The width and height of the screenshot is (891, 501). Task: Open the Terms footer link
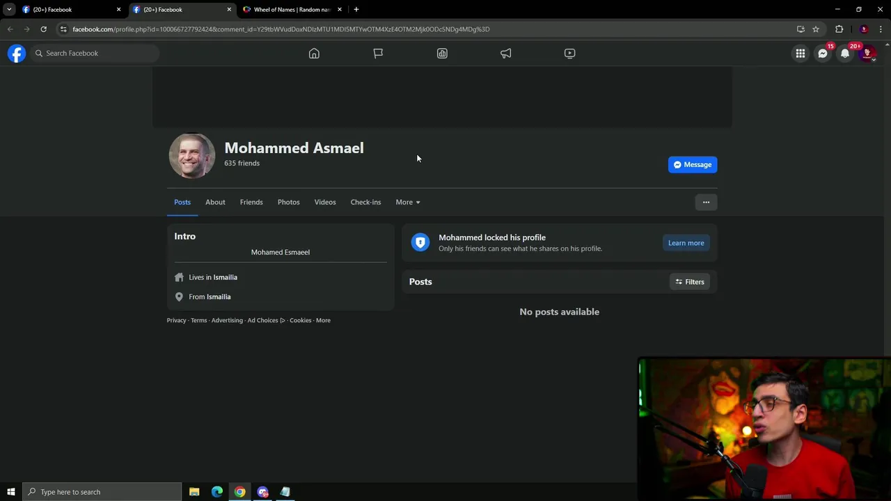click(198, 320)
